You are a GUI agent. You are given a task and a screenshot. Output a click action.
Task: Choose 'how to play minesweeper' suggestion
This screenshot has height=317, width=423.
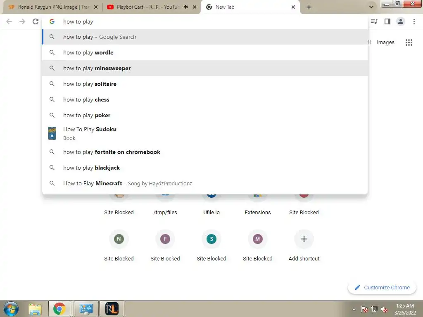[205, 68]
